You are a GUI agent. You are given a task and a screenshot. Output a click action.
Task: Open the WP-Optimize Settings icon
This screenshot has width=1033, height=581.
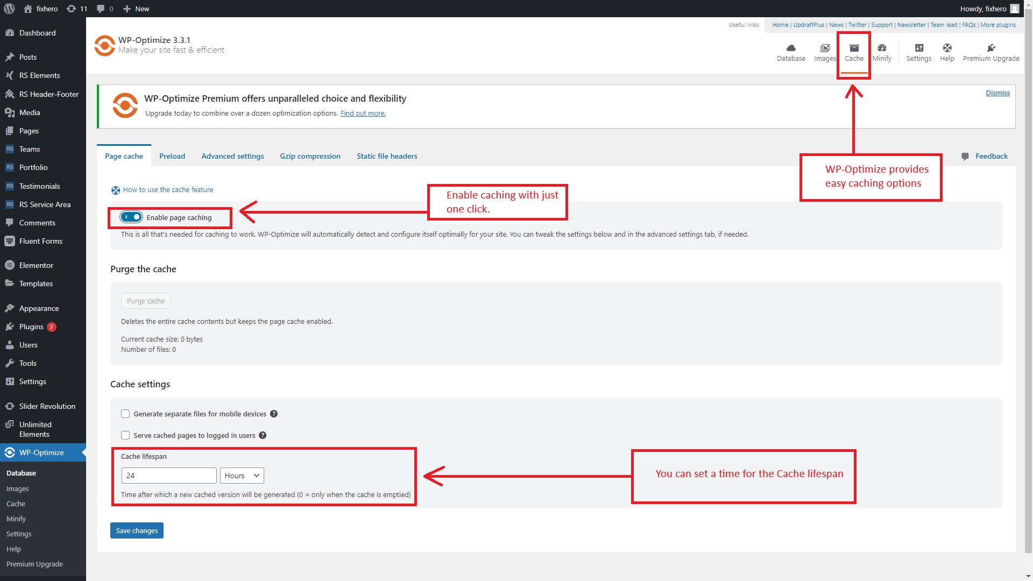pos(919,48)
